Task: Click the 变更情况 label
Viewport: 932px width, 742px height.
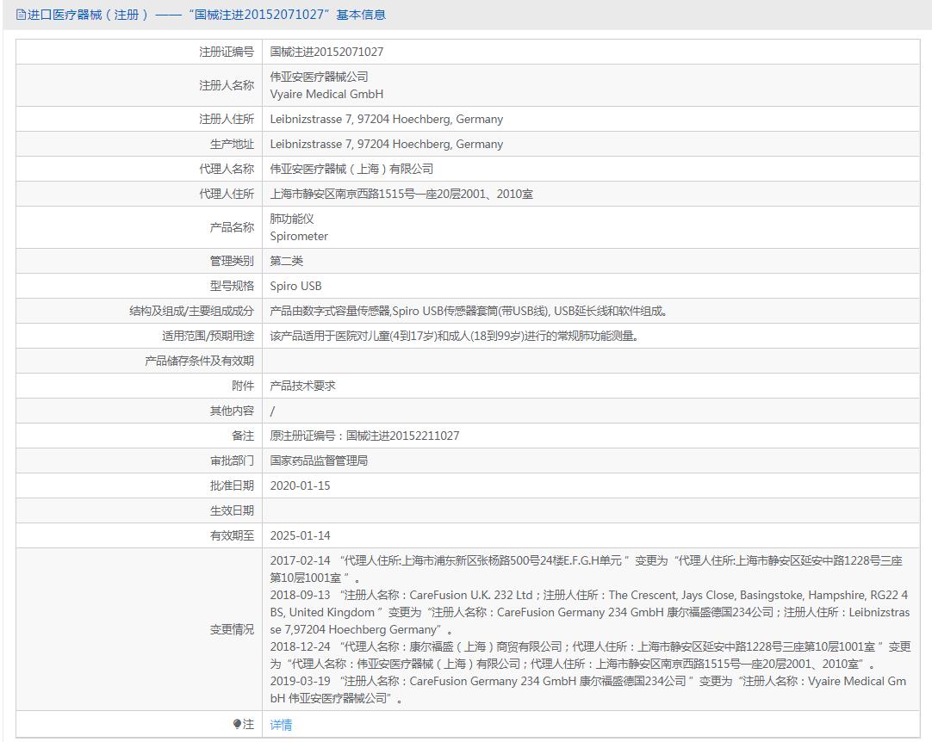Action: pos(232,629)
